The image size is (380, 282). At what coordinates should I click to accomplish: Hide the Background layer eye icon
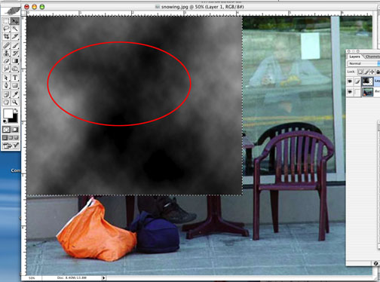click(x=350, y=92)
